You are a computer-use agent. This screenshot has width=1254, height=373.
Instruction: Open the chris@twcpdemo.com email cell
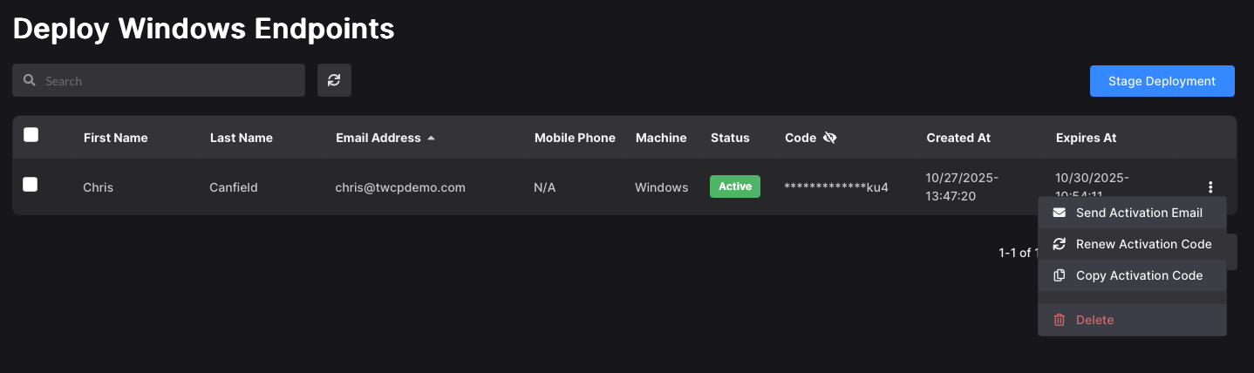coord(400,187)
